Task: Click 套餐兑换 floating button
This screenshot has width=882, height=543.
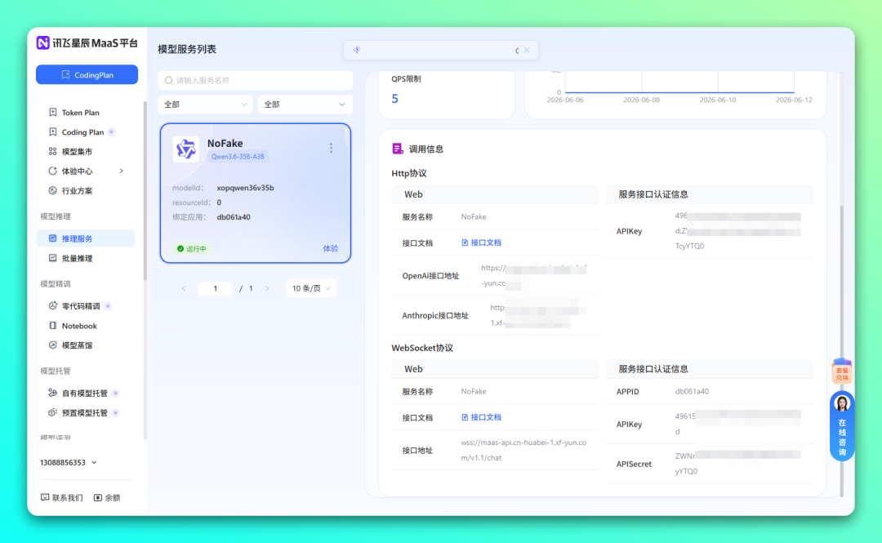Action: [842, 372]
